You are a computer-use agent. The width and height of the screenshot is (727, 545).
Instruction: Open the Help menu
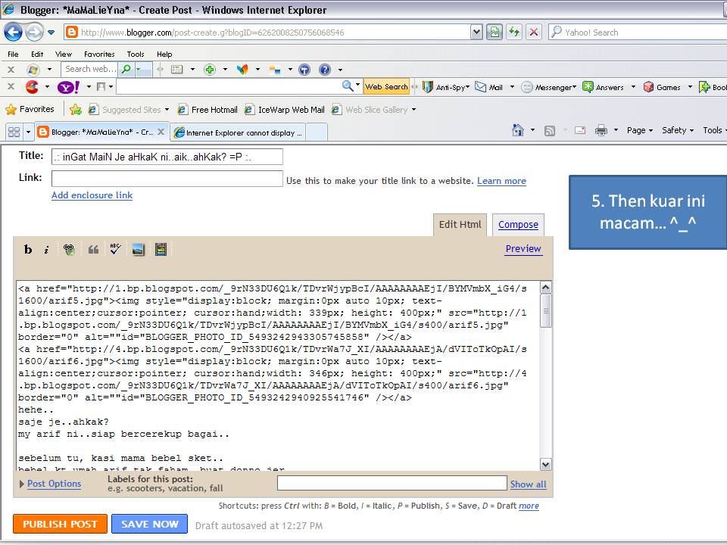[x=164, y=54]
